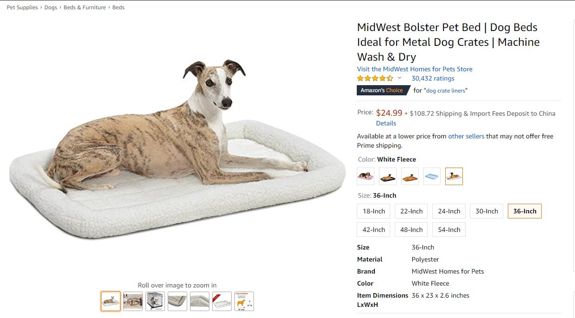
Task: Open the size guide thumbnail with orange dog
Action: coord(244,301)
